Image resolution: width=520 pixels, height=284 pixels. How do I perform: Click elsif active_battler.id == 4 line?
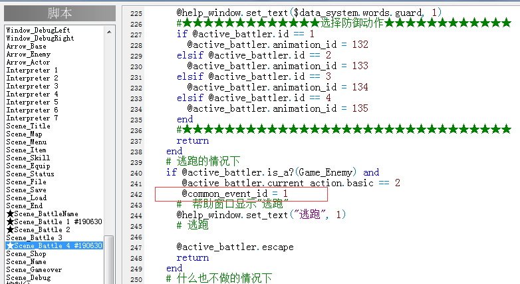click(254, 98)
